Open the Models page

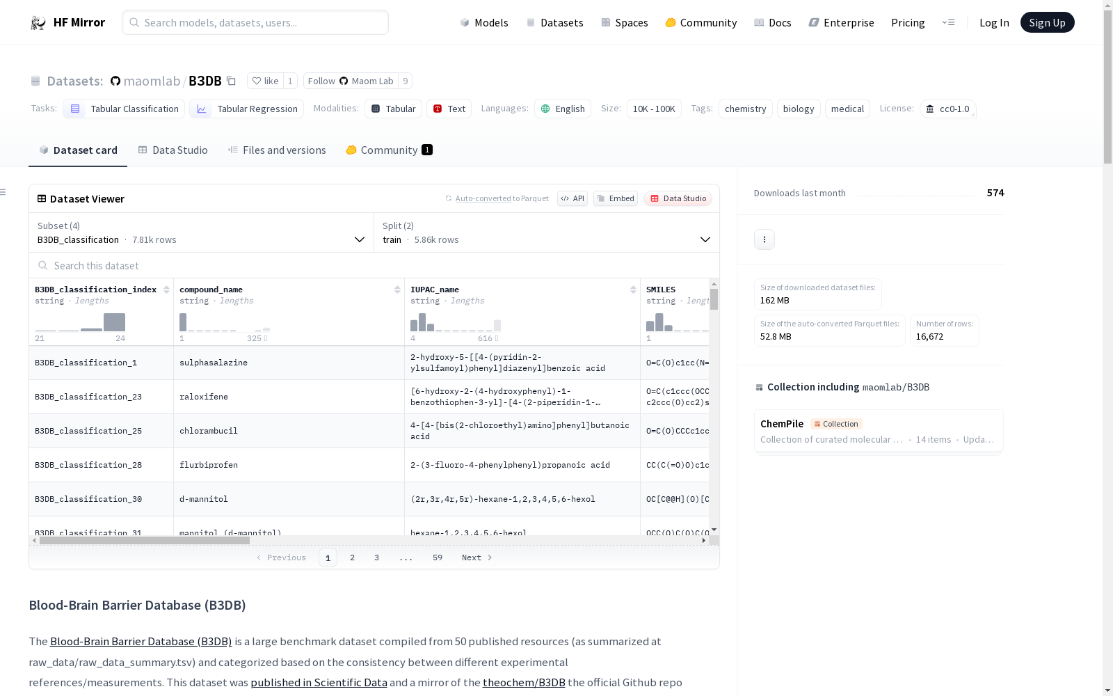point(484,23)
